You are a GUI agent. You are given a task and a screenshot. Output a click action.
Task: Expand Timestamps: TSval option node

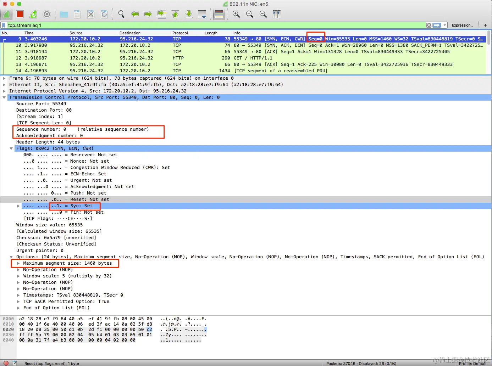pyautogui.click(x=18, y=295)
